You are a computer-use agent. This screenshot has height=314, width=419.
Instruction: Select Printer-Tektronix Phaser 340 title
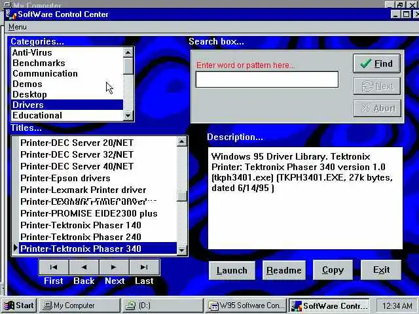click(98, 249)
